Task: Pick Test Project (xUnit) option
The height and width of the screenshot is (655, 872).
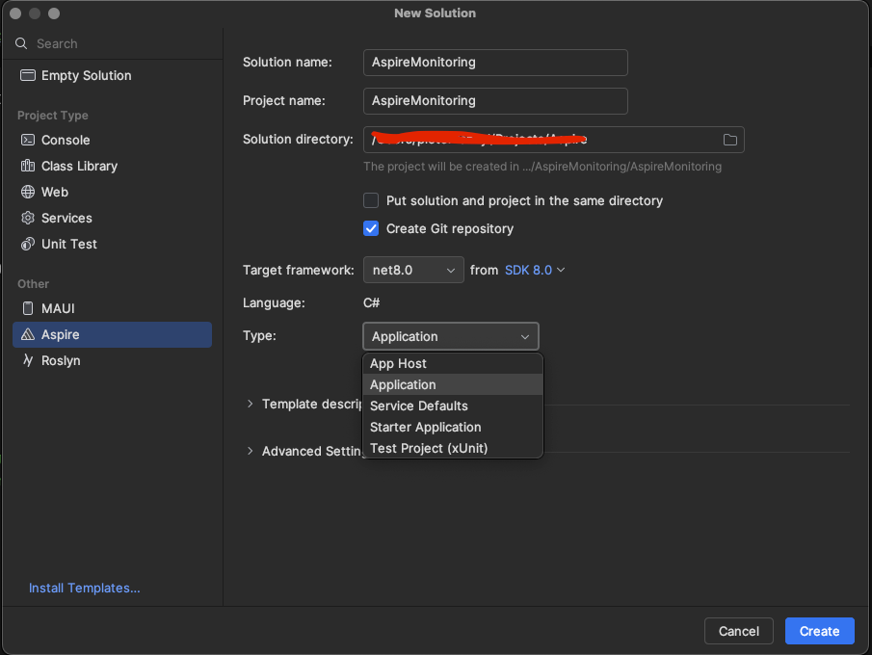Action: [x=429, y=448]
